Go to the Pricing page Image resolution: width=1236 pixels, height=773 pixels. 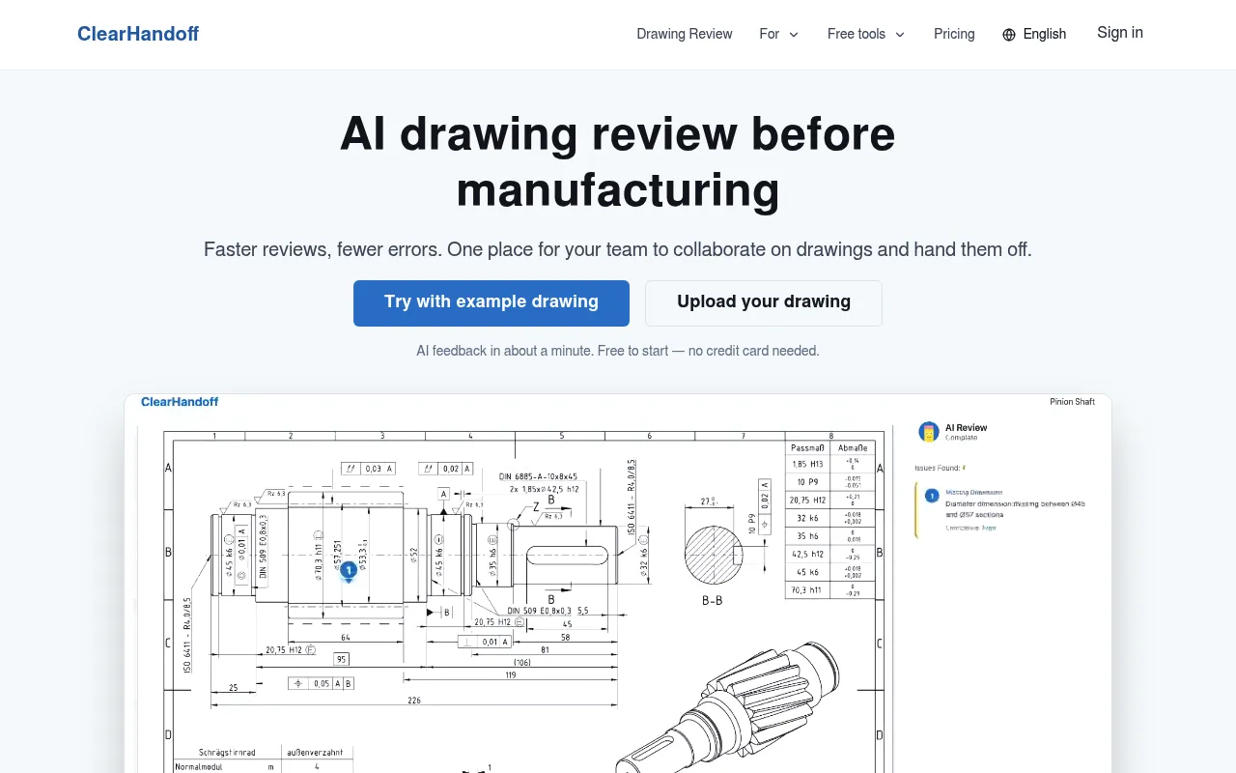[954, 34]
